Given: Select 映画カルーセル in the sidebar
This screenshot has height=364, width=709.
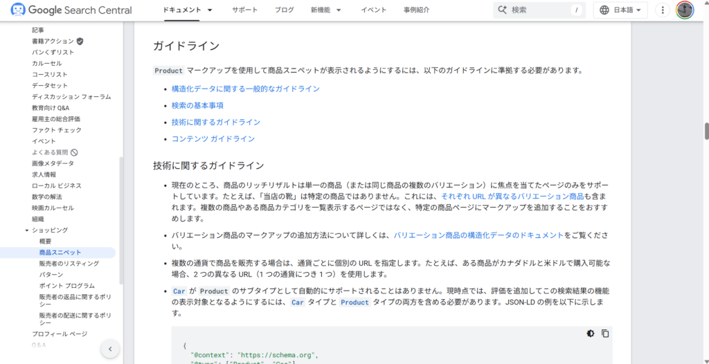Looking at the screenshot, I should click(53, 208).
